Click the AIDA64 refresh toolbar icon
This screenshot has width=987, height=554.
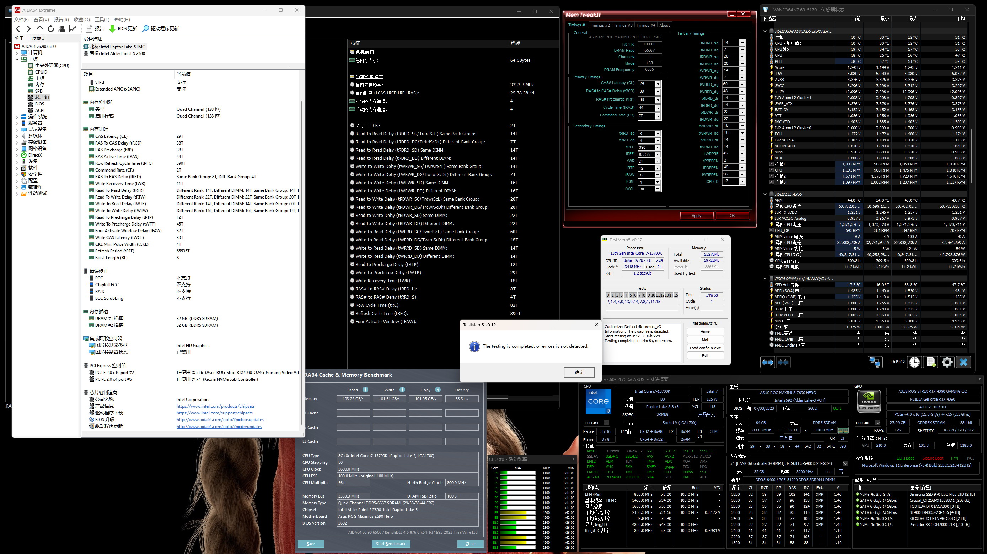tap(50, 28)
